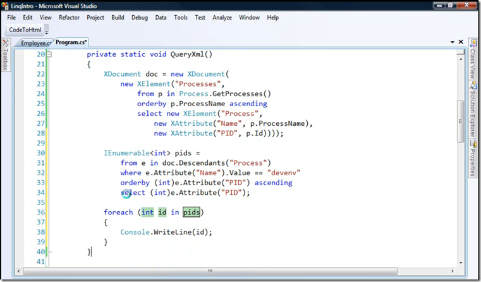Open the Help menu
481x282 pixels.
(x=272, y=18)
